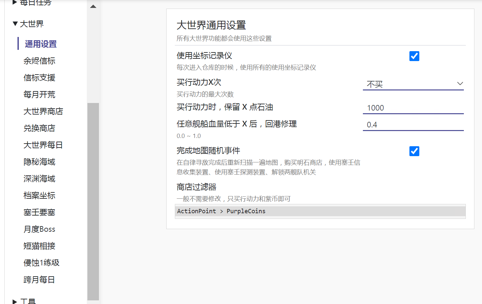The height and width of the screenshot is (304, 482).
Task: Select 短猫相接 in the sidebar
Action: (39, 246)
